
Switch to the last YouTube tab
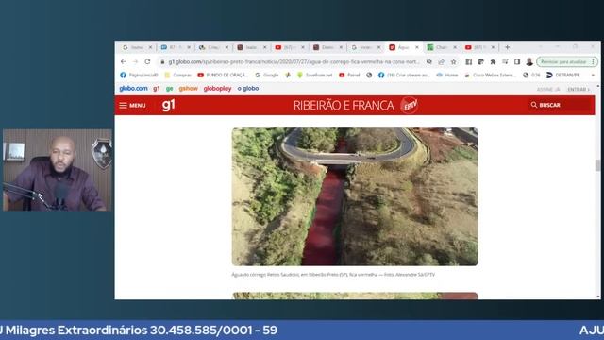tap(479, 47)
